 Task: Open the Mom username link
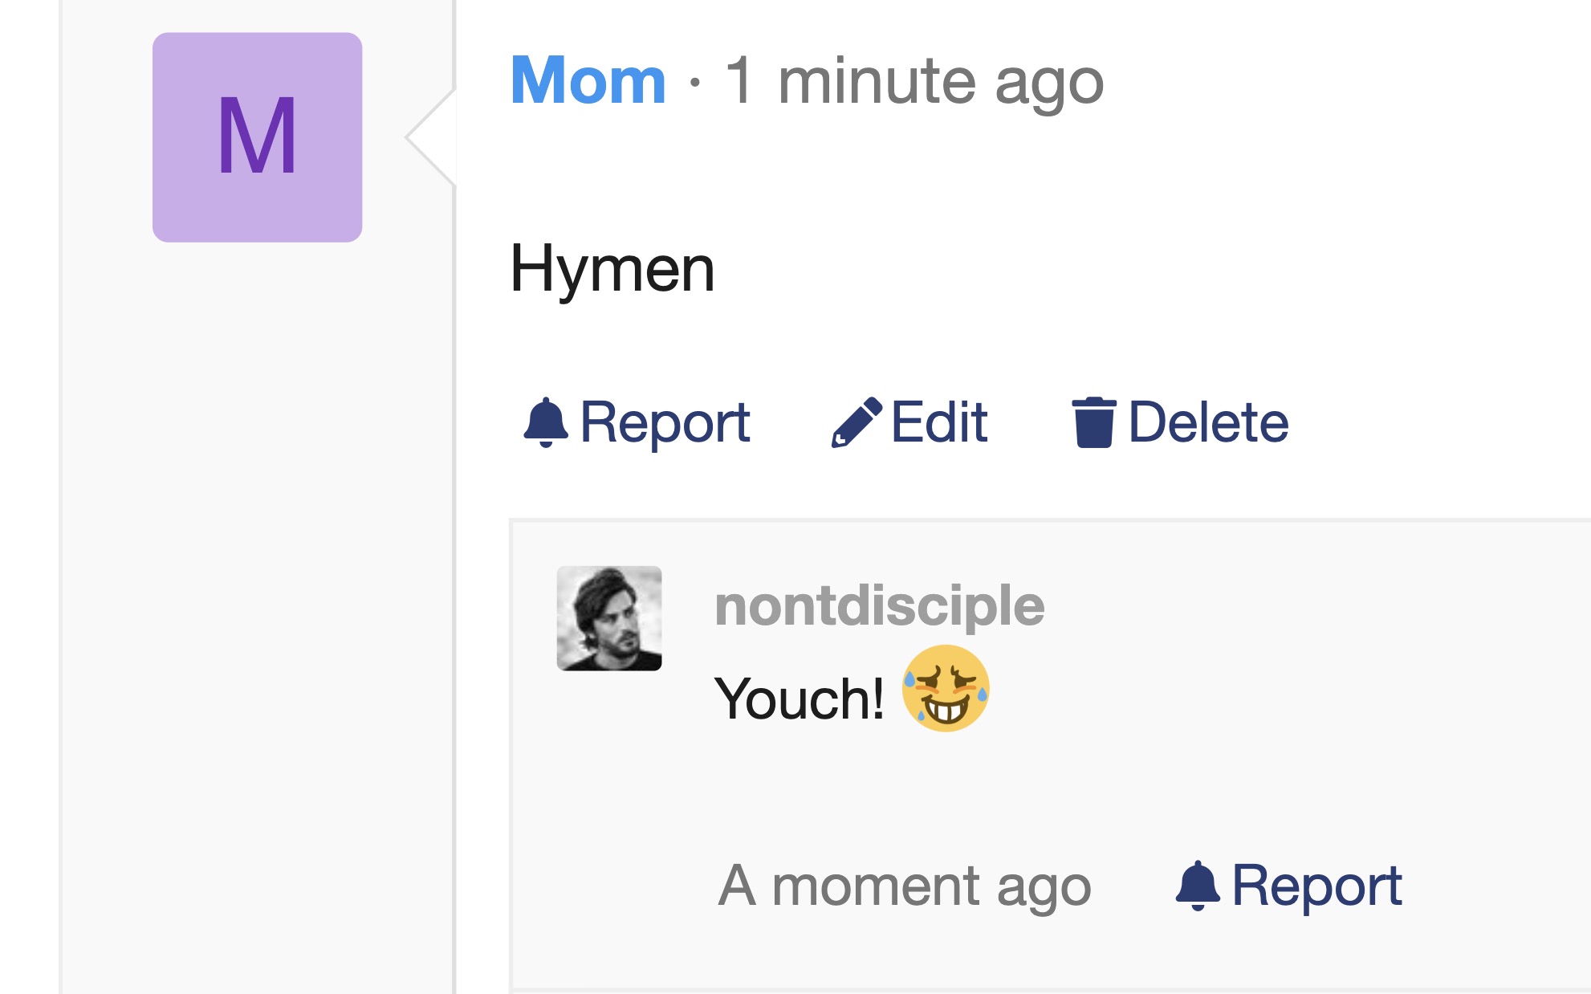tap(588, 81)
